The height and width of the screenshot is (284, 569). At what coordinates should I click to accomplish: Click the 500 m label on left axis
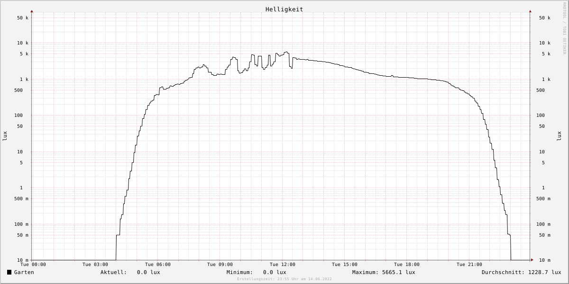(x=21, y=199)
